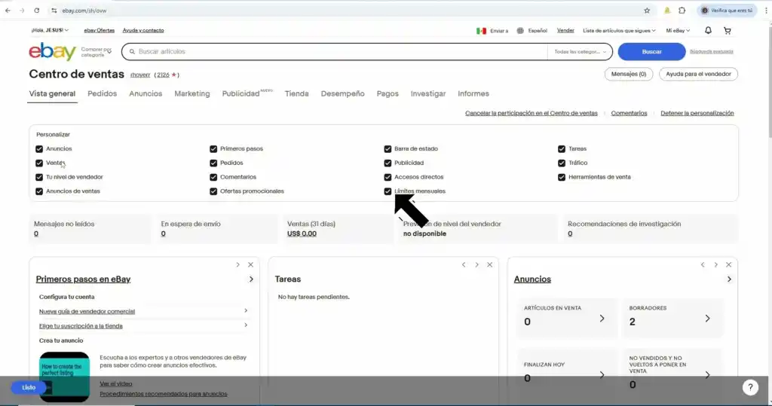This screenshot has width=772, height=406.
Task: Click the Listo button
Action: coord(29,387)
